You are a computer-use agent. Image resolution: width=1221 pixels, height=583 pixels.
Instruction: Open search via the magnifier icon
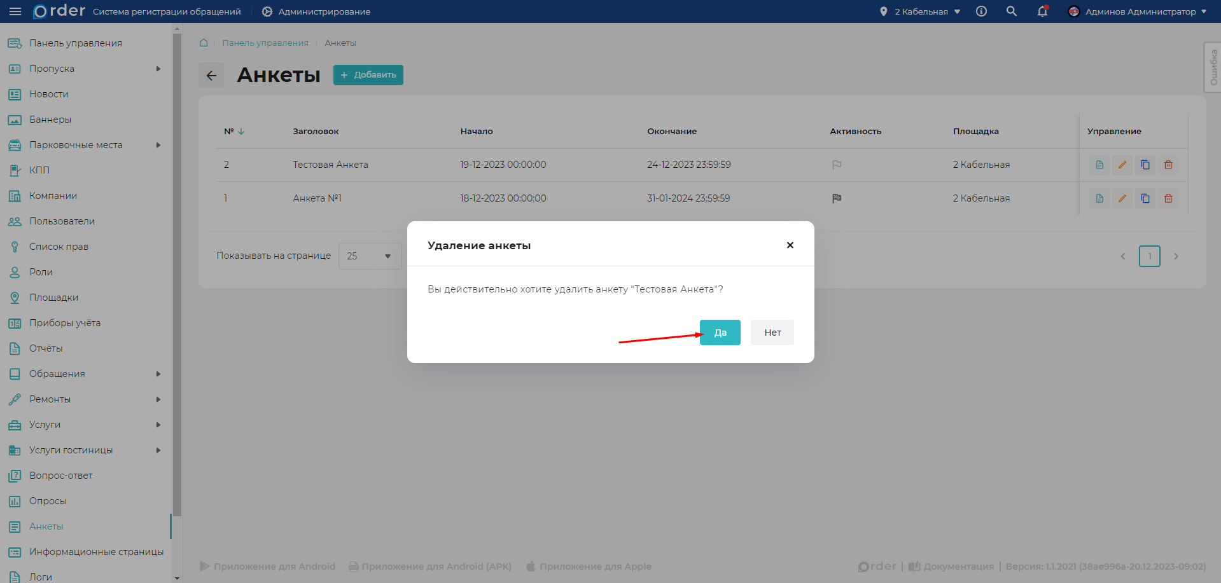tap(1011, 11)
